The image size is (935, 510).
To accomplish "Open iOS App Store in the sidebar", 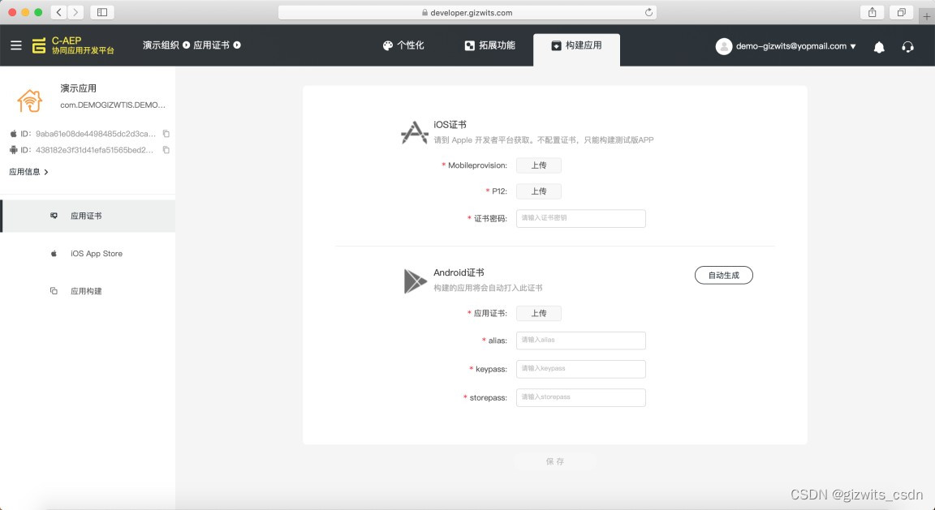I will tap(88, 253).
